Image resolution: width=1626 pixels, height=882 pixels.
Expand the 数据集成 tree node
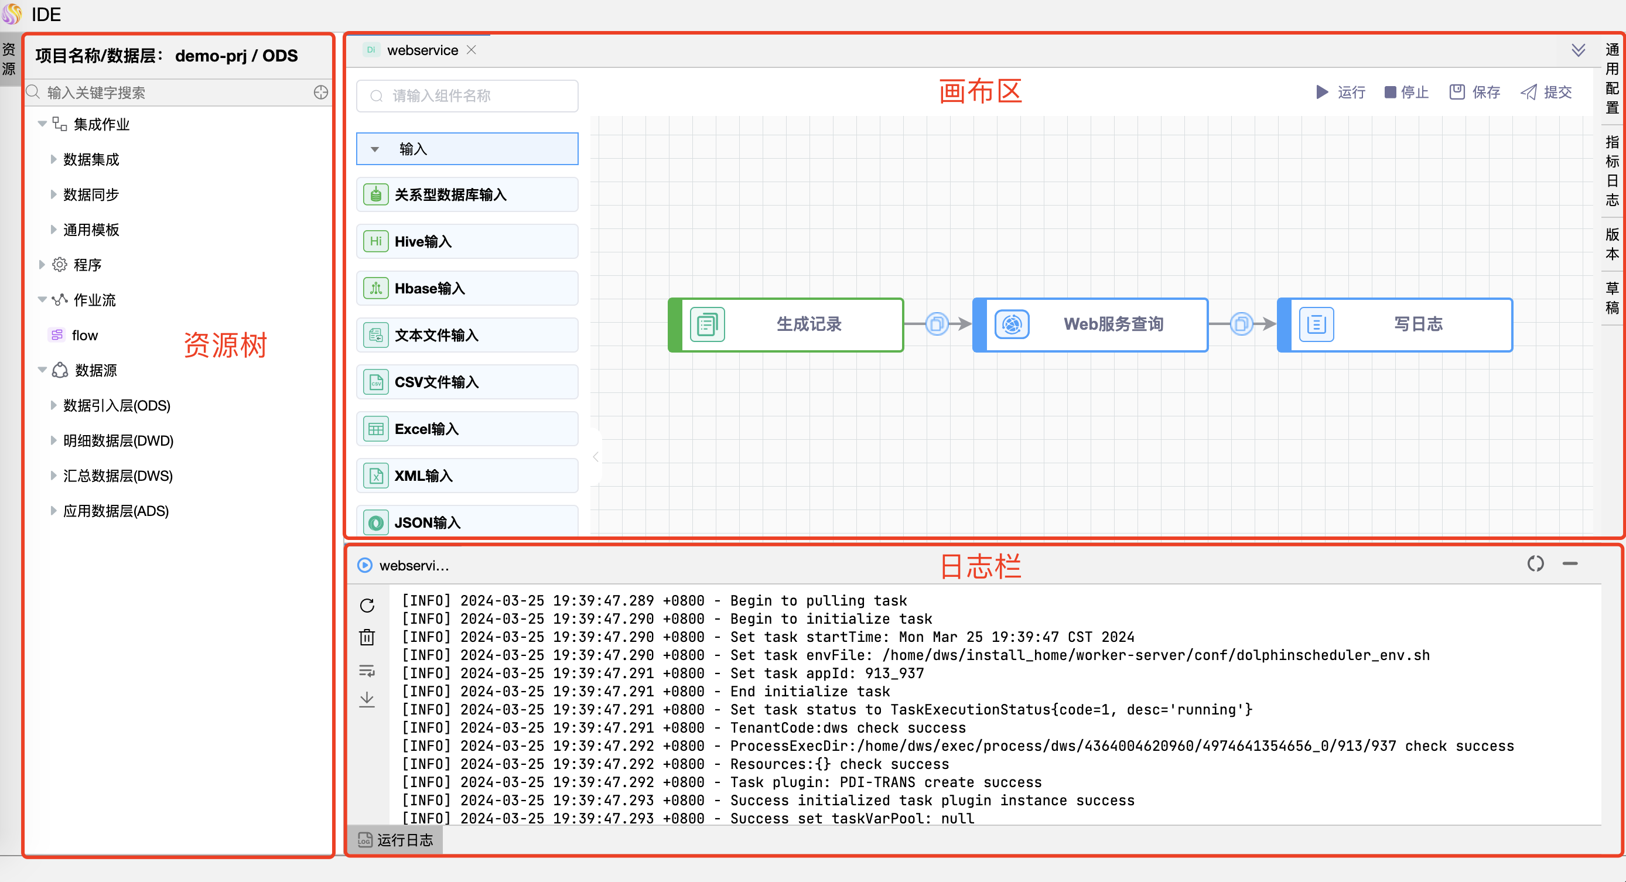[54, 160]
